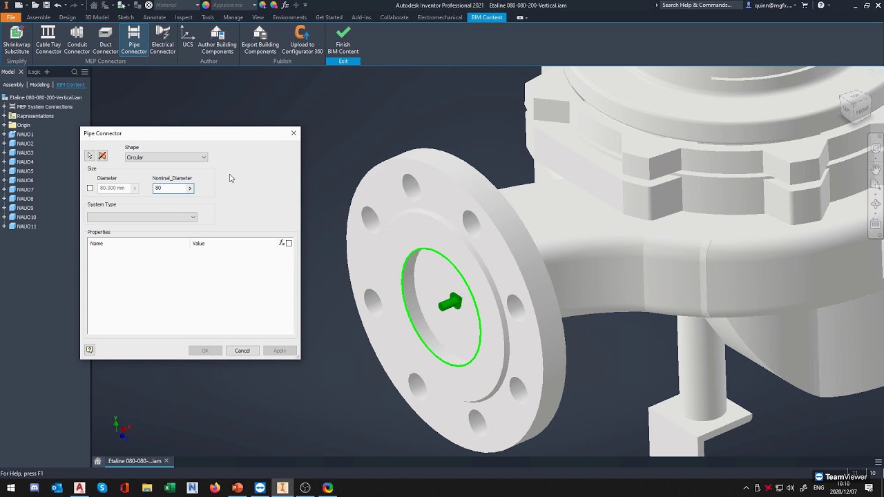Select NAUO7 in the model browser
Image resolution: width=884 pixels, height=497 pixels.
pyautogui.click(x=25, y=189)
